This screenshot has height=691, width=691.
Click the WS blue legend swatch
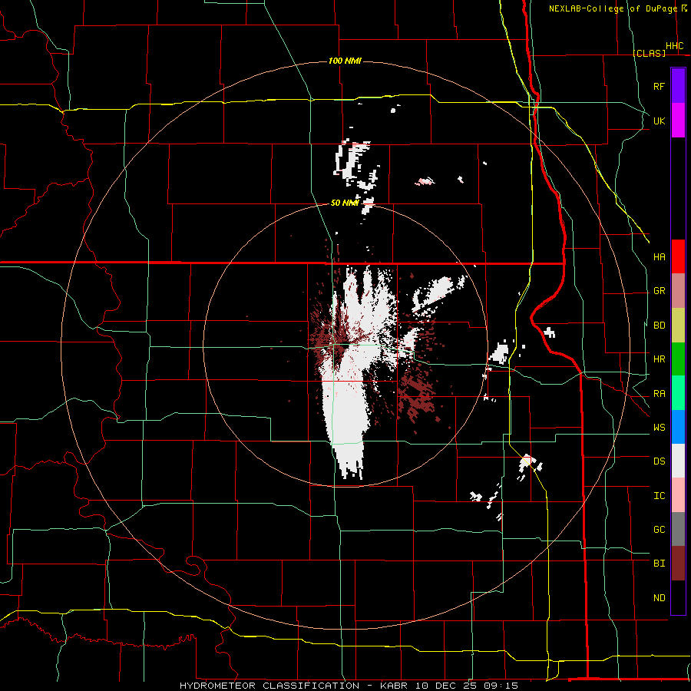coord(678,427)
